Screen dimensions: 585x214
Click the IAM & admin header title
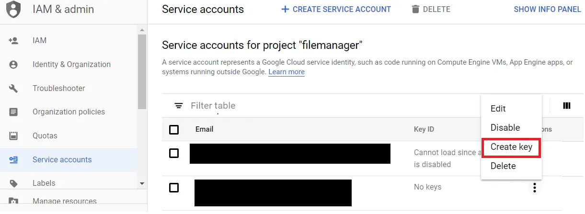point(63,9)
